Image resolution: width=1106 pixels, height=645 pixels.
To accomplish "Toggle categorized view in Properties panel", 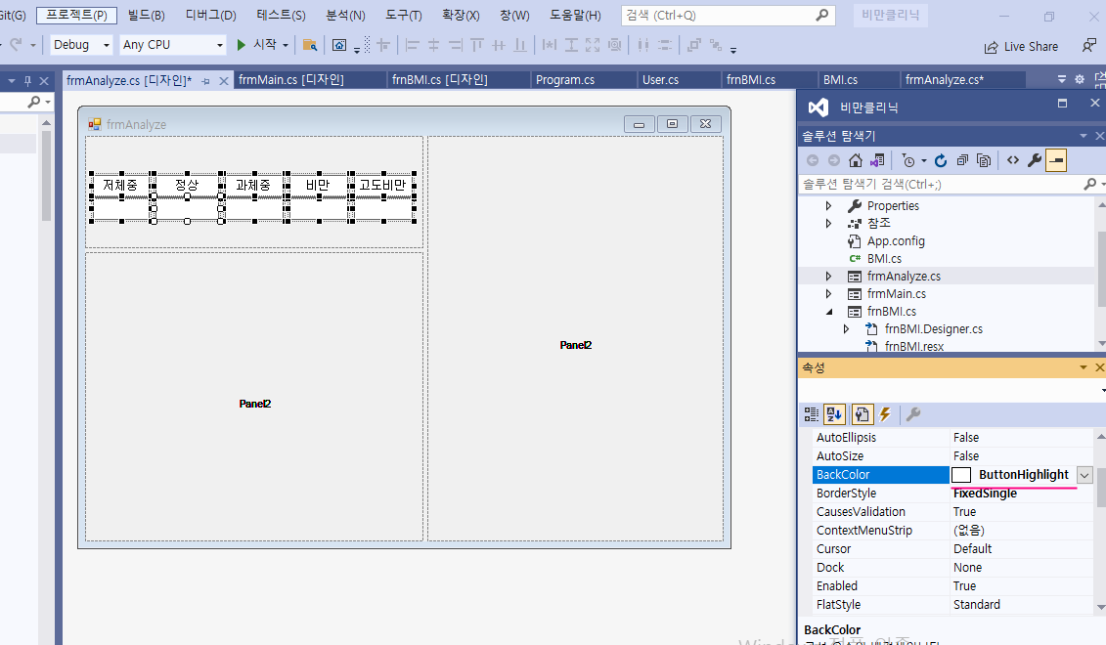I will (812, 414).
